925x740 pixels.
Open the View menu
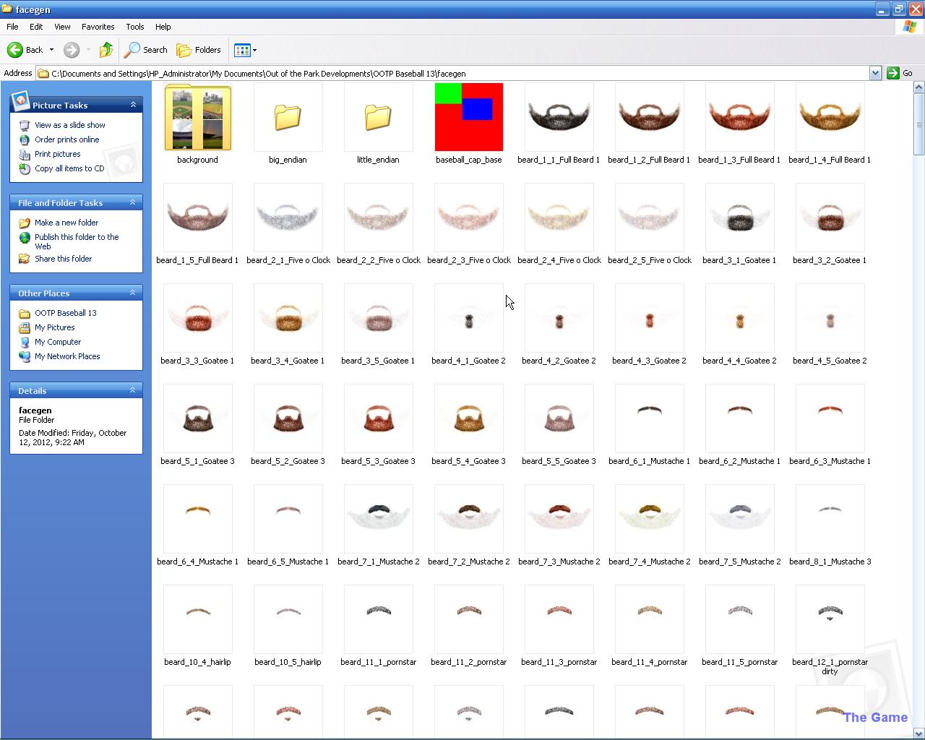(62, 27)
